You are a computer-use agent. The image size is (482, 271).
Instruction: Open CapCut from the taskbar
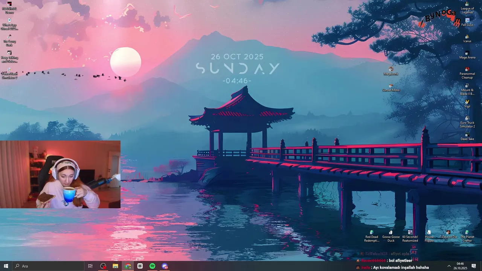(x=140, y=266)
